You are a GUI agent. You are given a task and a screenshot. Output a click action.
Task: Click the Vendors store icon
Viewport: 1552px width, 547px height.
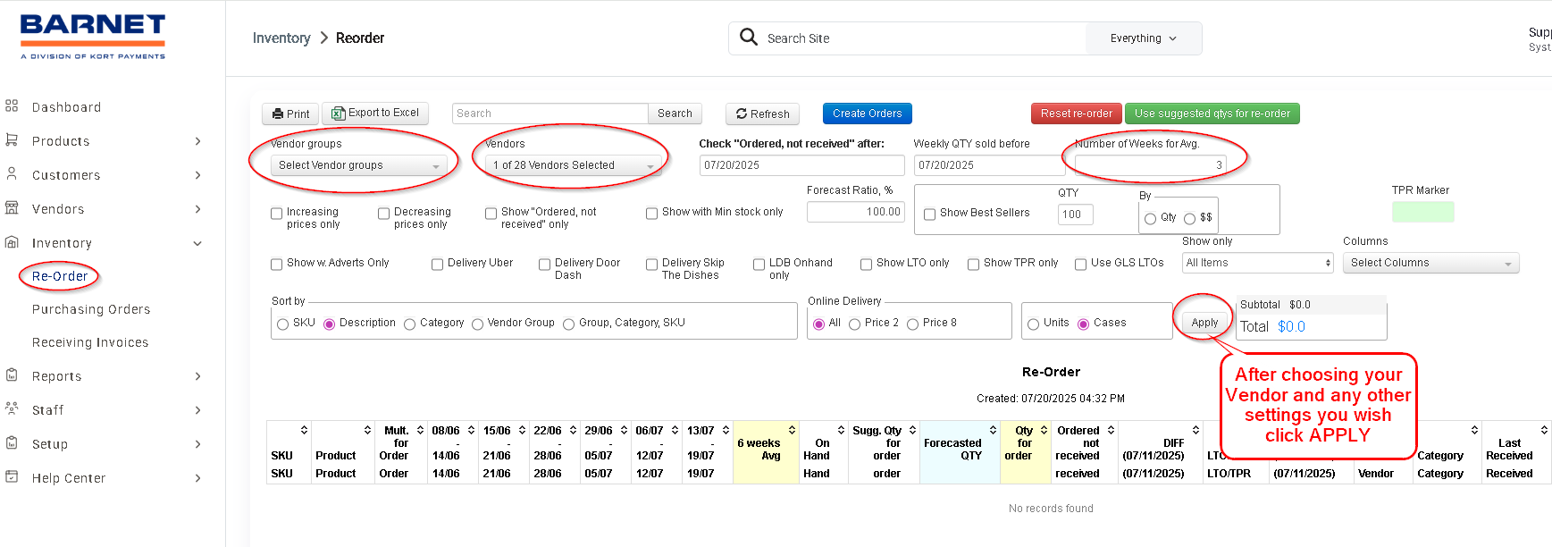[x=12, y=208]
